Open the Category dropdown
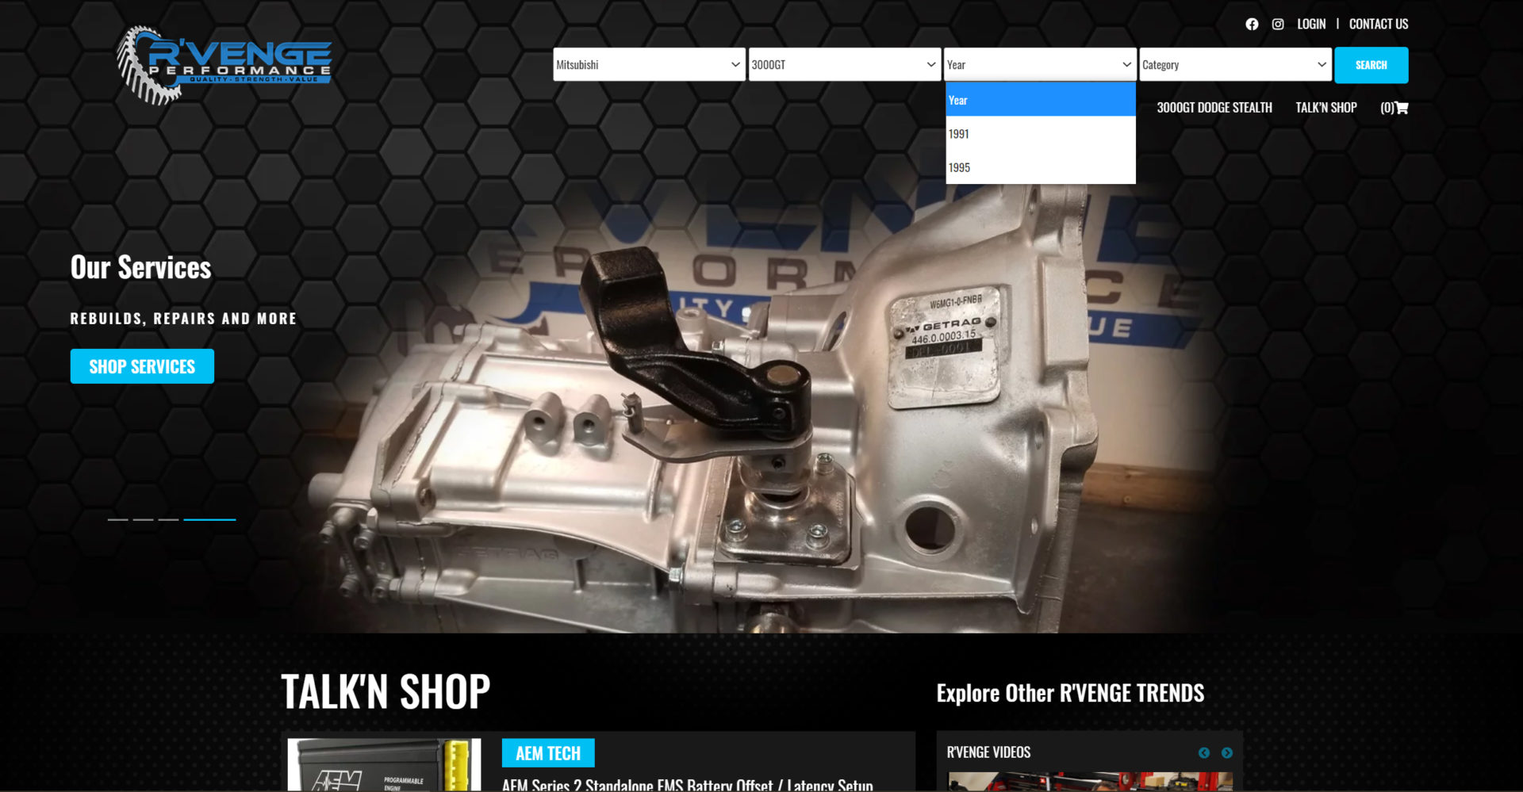The height and width of the screenshot is (792, 1523). [x=1235, y=65]
